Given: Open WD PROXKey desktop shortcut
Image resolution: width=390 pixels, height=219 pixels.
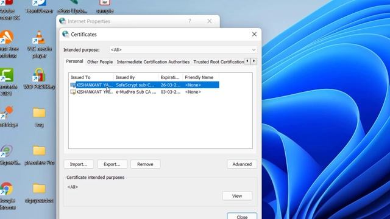Looking at the screenshot, I should point(39,78).
